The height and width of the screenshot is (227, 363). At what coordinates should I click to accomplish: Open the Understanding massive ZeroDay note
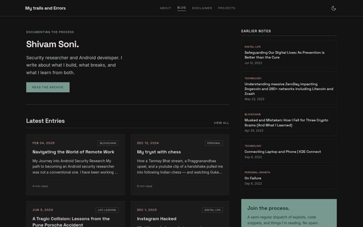coord(289,89)
